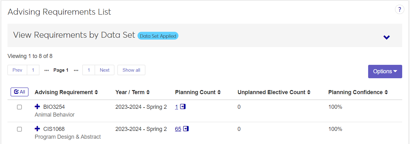Sort by Planning Count column arrows
Screen dimensions: 410x144
click(x=219, y=92)
